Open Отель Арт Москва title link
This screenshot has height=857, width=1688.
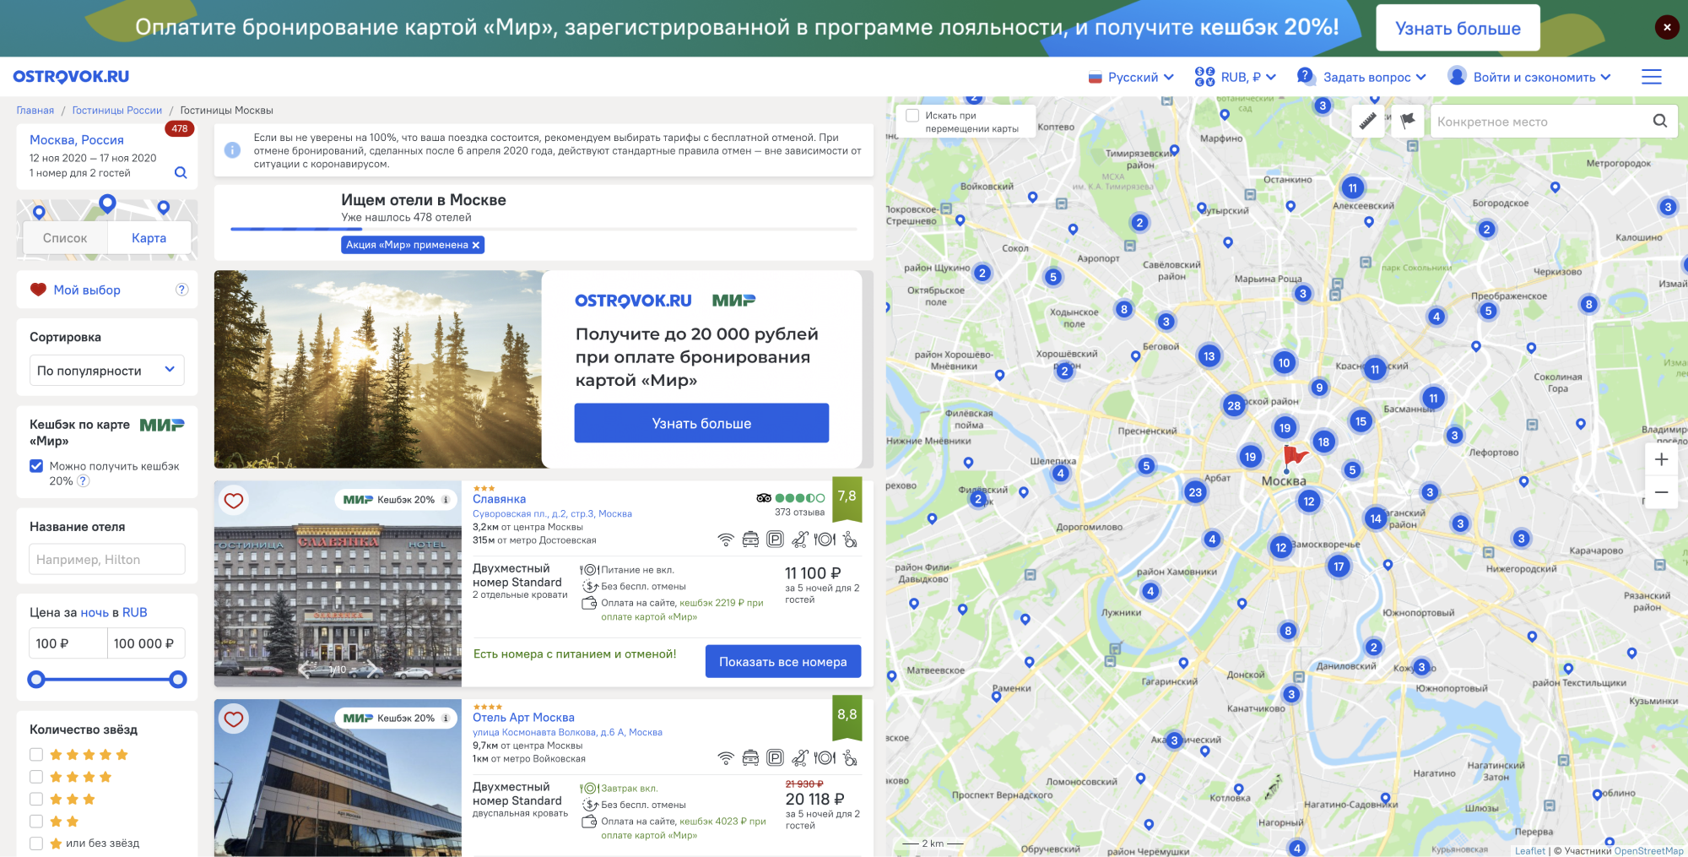click(523, 718)
